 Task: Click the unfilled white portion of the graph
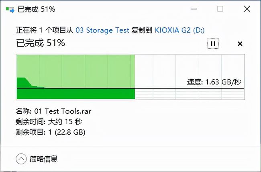pyautogui.click(x=189, y=66)
